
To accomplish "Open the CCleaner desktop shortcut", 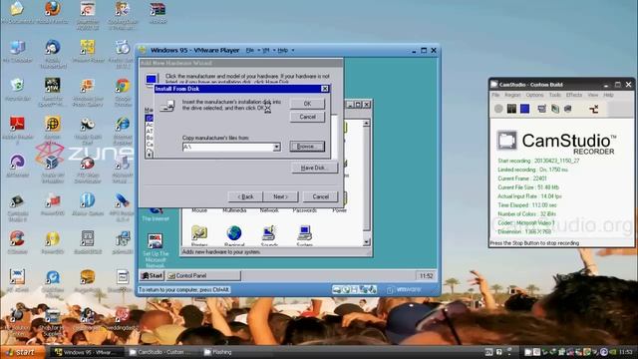I will pyautogui.click(x=17, y=239).
